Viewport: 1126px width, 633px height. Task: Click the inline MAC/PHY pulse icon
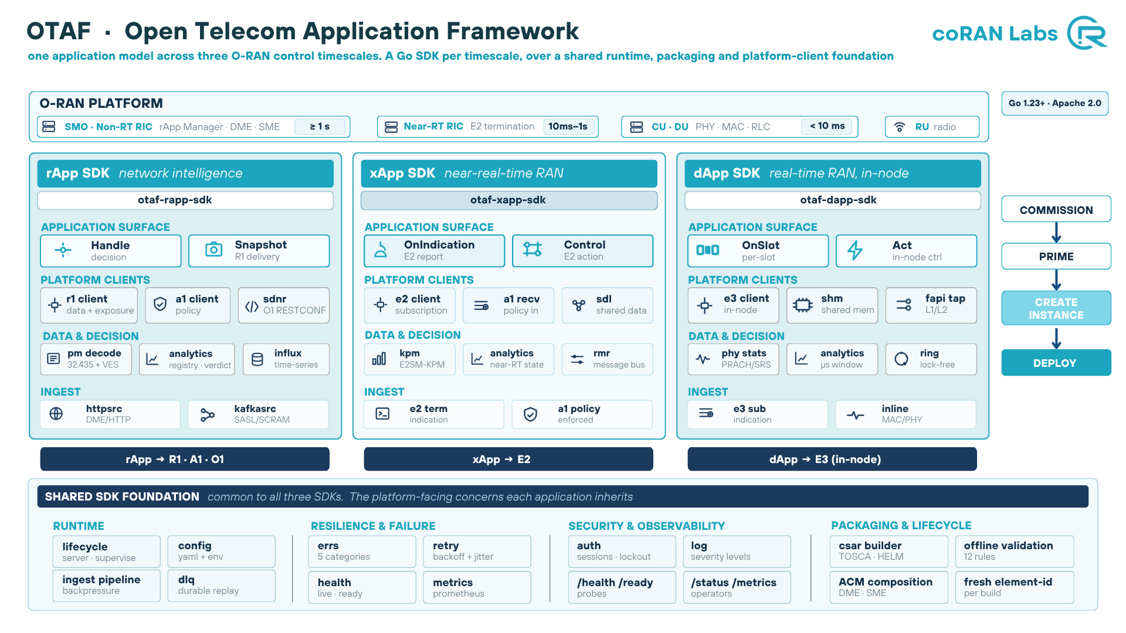(x=856, y=415)
